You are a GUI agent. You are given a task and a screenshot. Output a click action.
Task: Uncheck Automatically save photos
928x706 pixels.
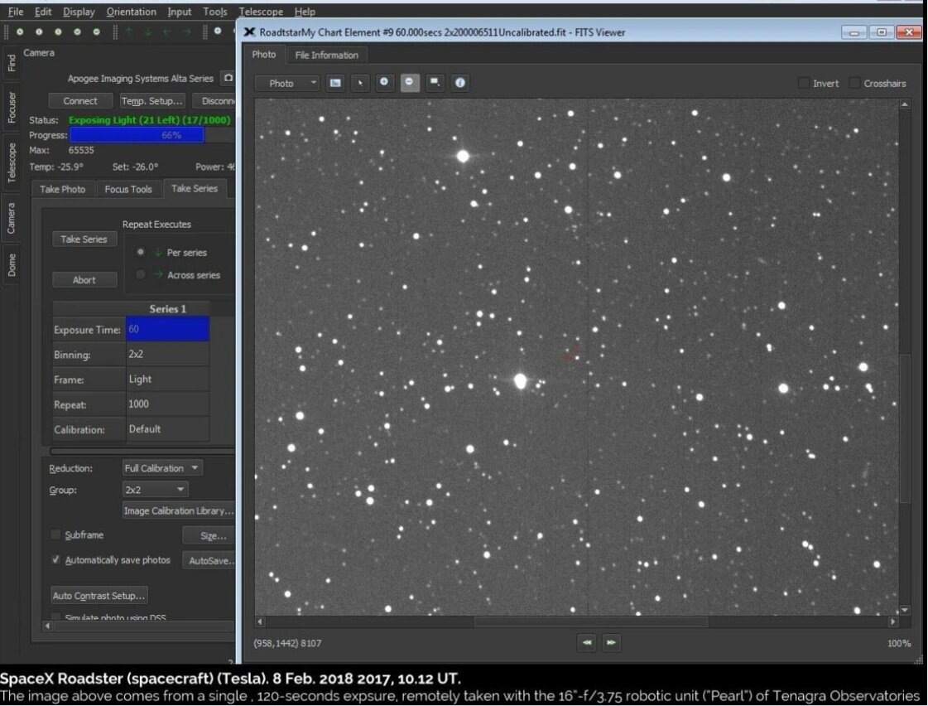(x=56, y=559)
